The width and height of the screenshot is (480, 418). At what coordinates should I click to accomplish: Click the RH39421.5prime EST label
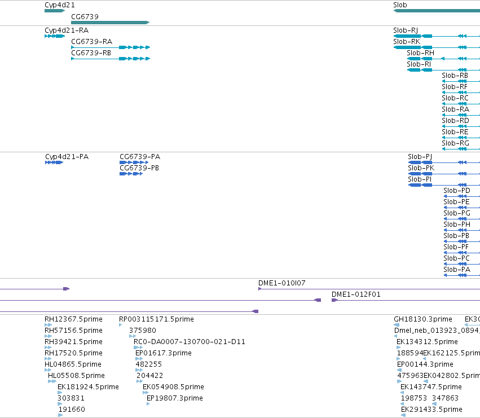pyautogui.click(x=73, y=342)
